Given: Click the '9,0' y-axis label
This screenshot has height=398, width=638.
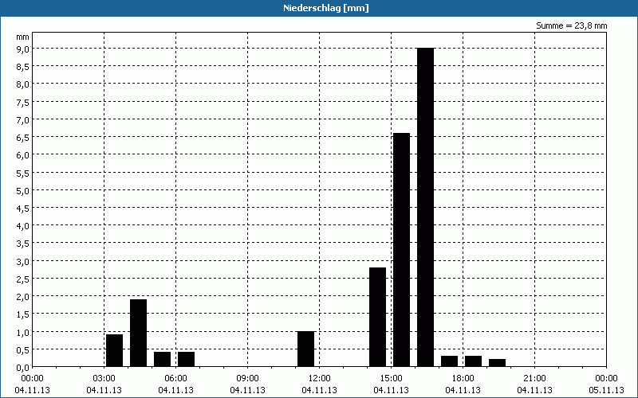Looking at the screenshot, I should point(23,49).
